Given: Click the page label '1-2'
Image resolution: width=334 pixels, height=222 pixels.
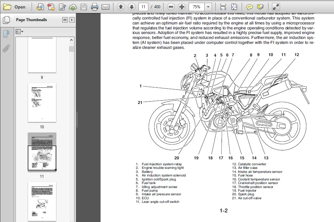Looking at the screenshot, I should [x=224, y=211].
